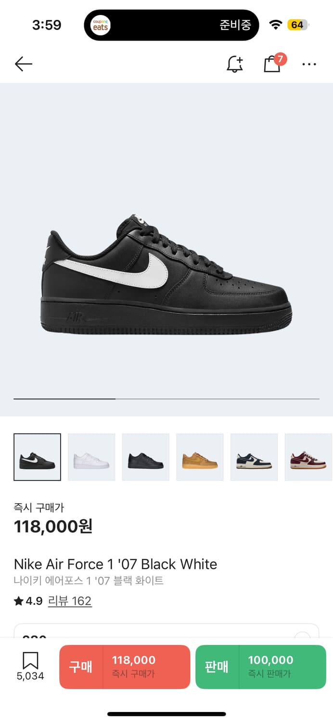
Task: Tap the red 구매 118,000 buy button
Action: (125, 667)
